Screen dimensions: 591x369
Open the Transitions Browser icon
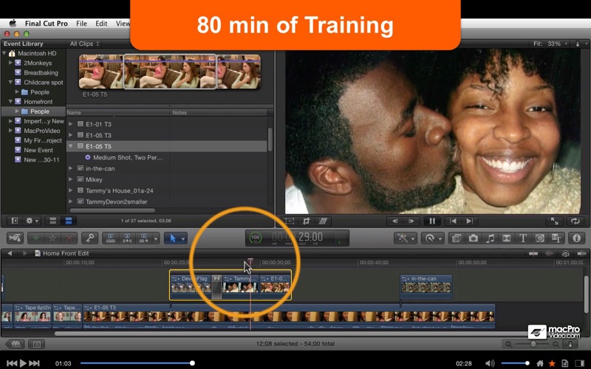(506, 238)
